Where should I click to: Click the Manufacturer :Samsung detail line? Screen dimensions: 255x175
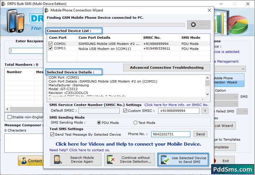point(69,85)
